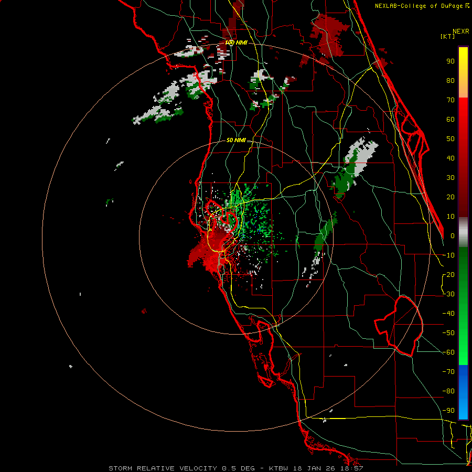472x472 pixels.
Task: Select the -90 knot scale label
Action: click(448, 411)
